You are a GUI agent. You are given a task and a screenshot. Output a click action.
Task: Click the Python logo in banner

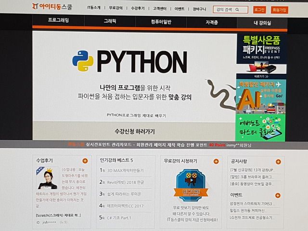83,61
